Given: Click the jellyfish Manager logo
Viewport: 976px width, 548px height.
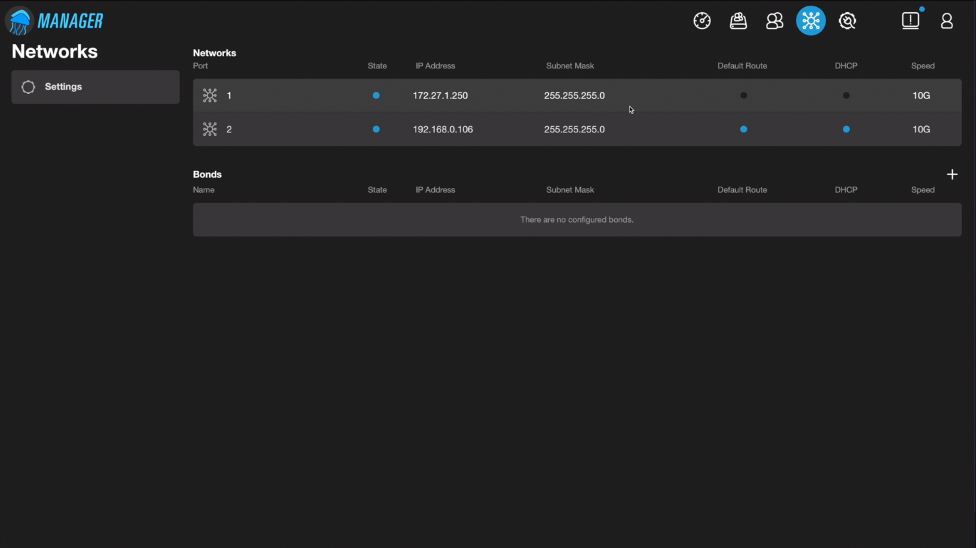Looking at the screenshot, I should [x=54, y=21].
